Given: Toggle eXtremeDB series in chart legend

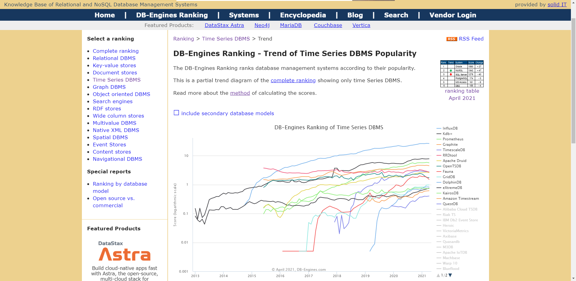Looking at the screenshot, I should pyautogui.click(x=449, y=188).
